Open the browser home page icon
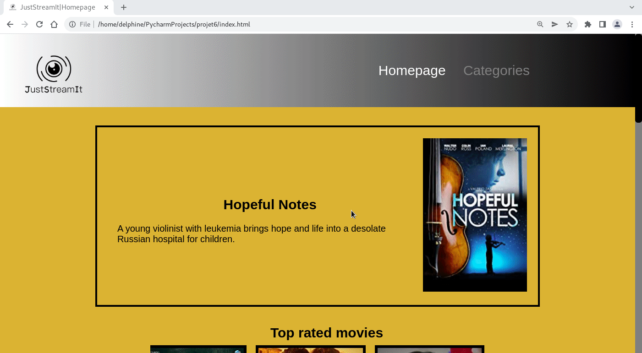Viewport: 642px width, 353px height. pyautogui.click(x=54, y=24)
